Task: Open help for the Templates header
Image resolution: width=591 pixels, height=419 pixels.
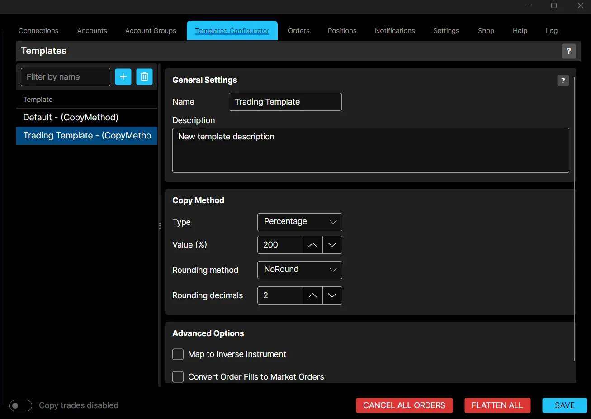Action: click(x=568, y=51)
